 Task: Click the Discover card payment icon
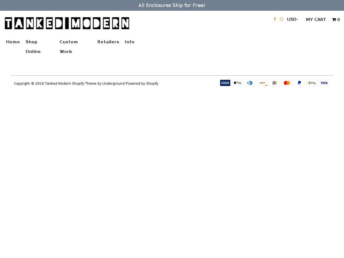click(262, 83)
